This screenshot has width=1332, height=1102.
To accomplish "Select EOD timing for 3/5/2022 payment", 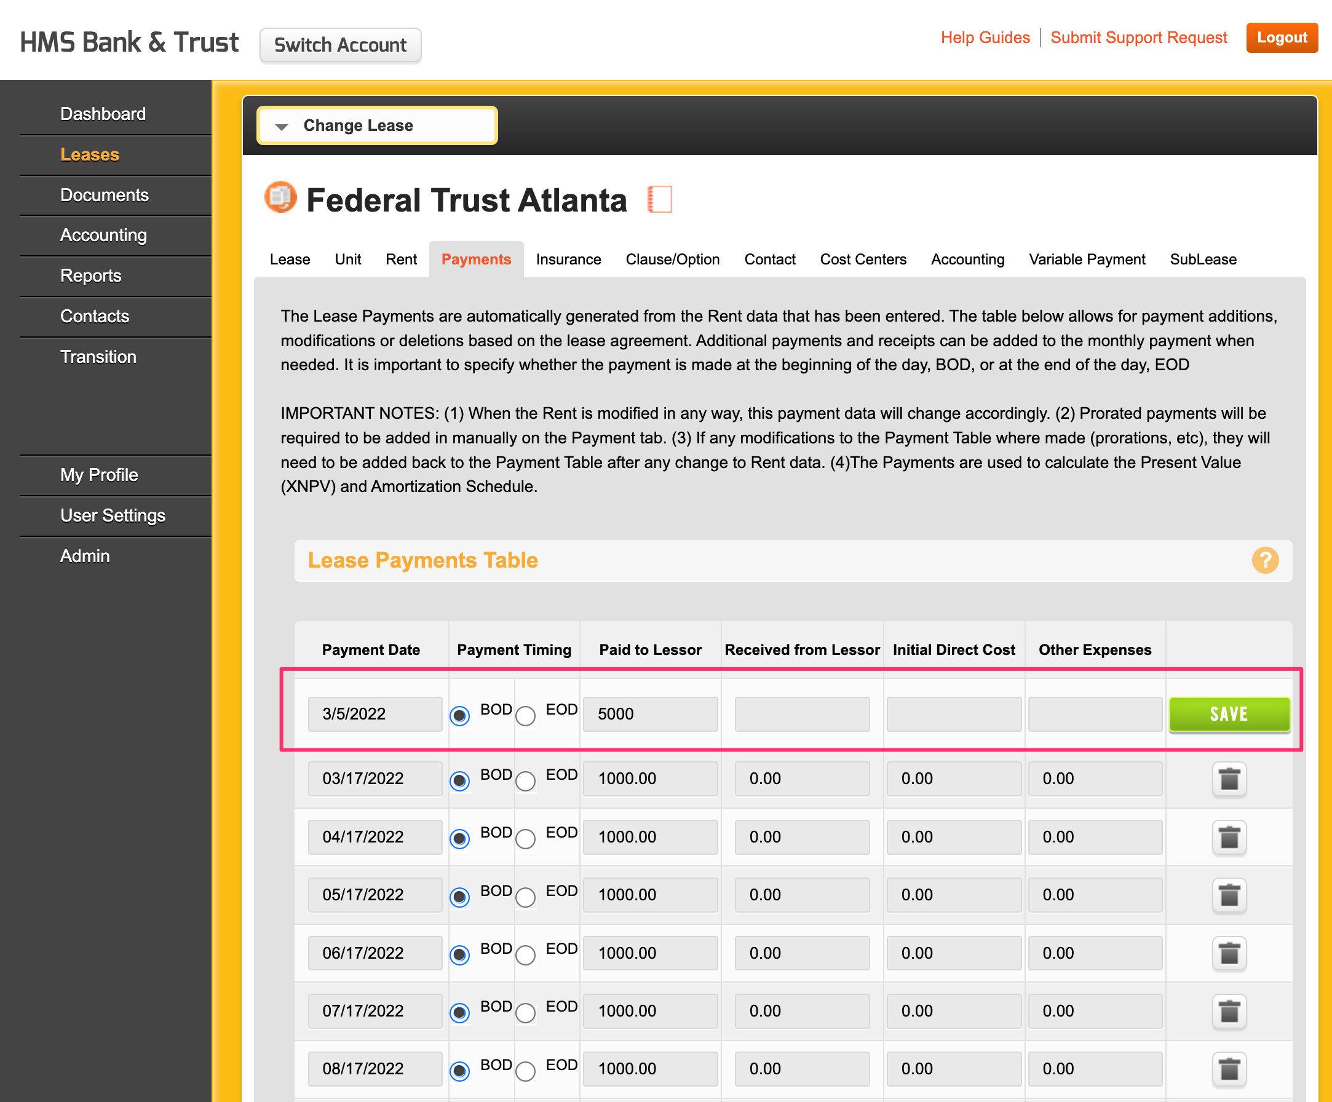I will pyautogui.click(x=525, y=716).
